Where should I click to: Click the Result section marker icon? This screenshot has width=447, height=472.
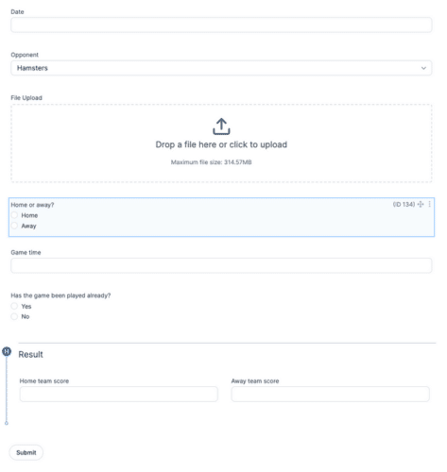click(7, 351)
